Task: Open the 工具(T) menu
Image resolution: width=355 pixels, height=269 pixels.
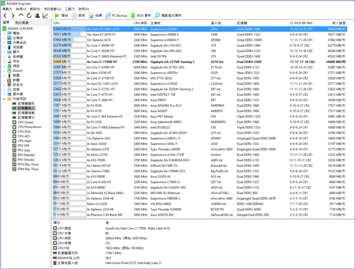Action: 70,9
